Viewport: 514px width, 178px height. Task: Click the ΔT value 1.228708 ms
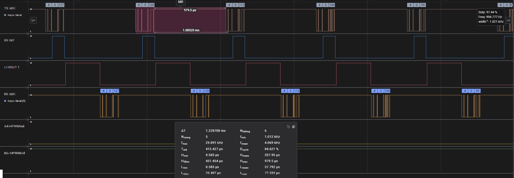(216, 131)
